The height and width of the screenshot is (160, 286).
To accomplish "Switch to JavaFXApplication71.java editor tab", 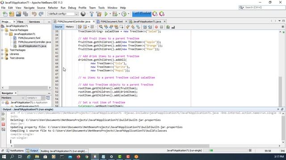I will point(147,21).
